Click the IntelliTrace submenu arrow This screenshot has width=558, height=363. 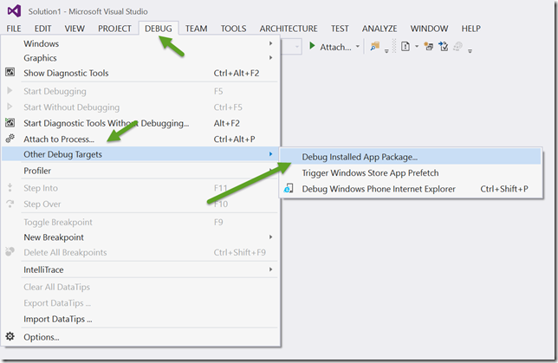pyautogui.click(x=271, y=269)
